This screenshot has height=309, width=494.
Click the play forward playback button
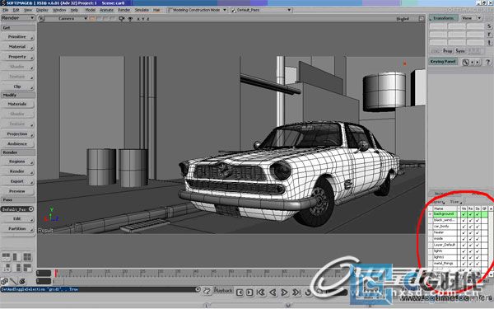tap(284, 293)
